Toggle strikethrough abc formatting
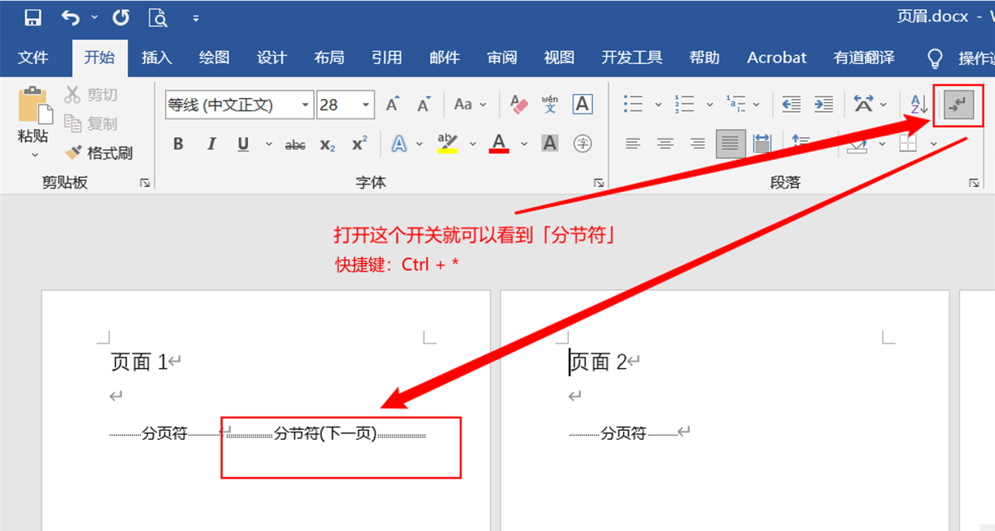This screenshot has width=995, height=531. click(x=295, y=144)
